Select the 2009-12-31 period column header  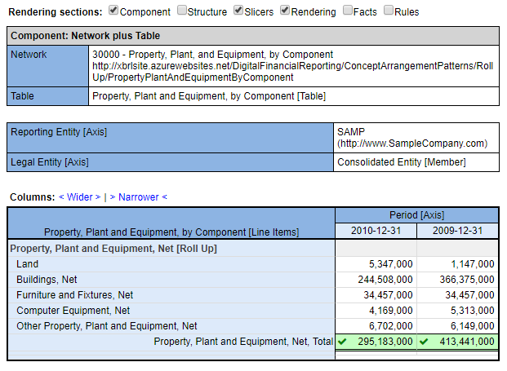click(x=457, y=230)
